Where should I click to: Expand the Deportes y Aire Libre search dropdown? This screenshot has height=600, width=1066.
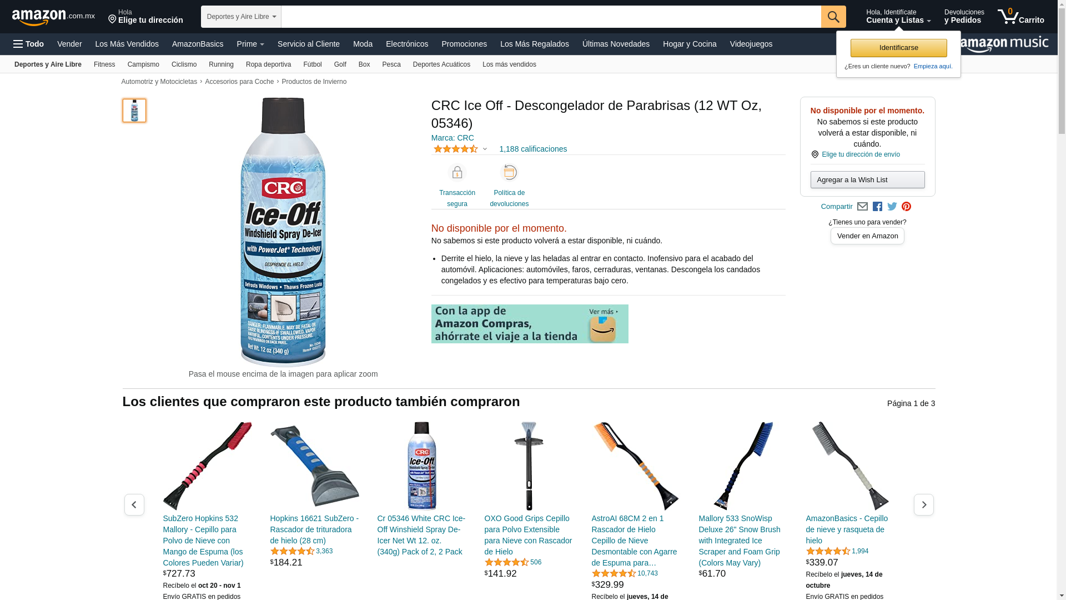click(241, 17)
